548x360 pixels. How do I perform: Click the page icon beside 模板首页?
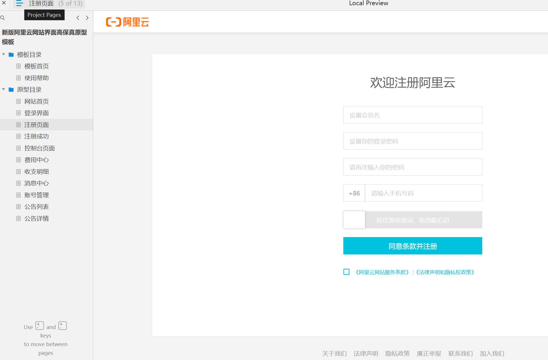click(x=19, y=66)
